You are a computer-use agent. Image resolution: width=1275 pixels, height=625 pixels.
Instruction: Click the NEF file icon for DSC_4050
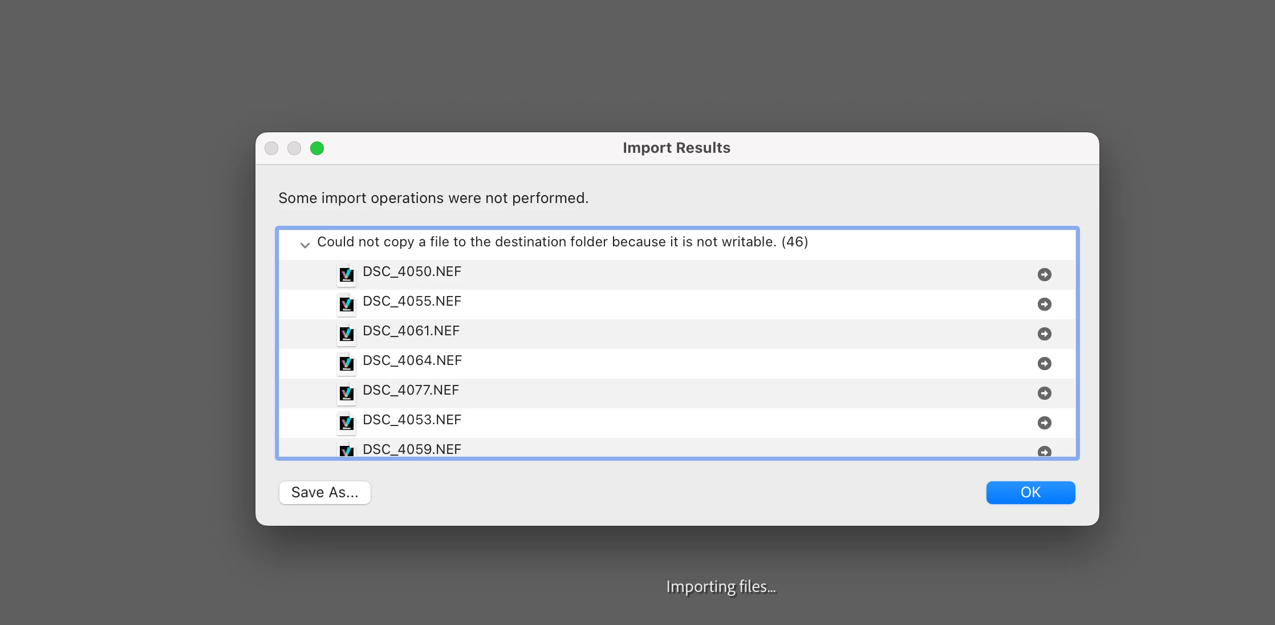click(346, 275)
